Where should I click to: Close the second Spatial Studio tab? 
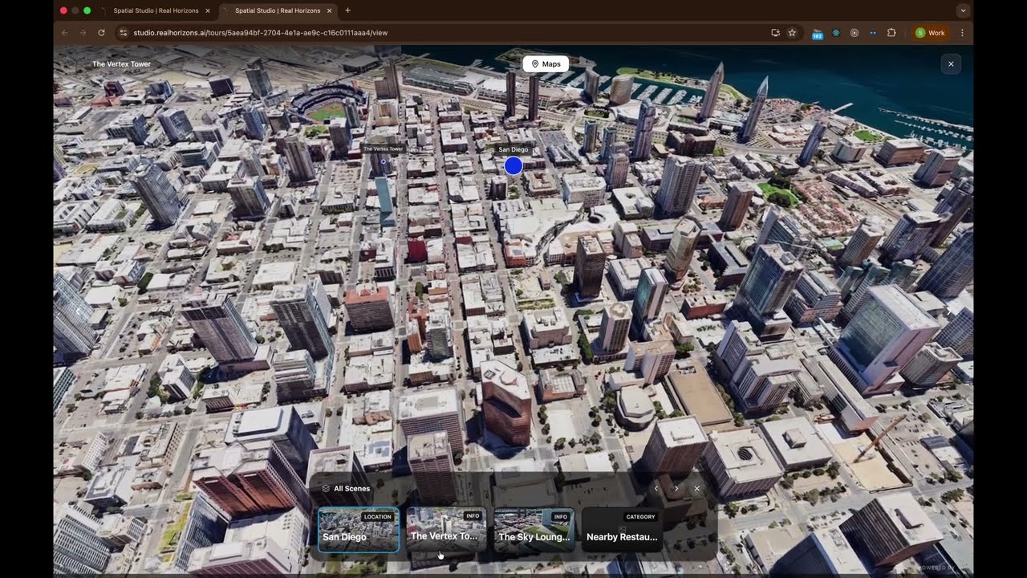tap(330, 10)
